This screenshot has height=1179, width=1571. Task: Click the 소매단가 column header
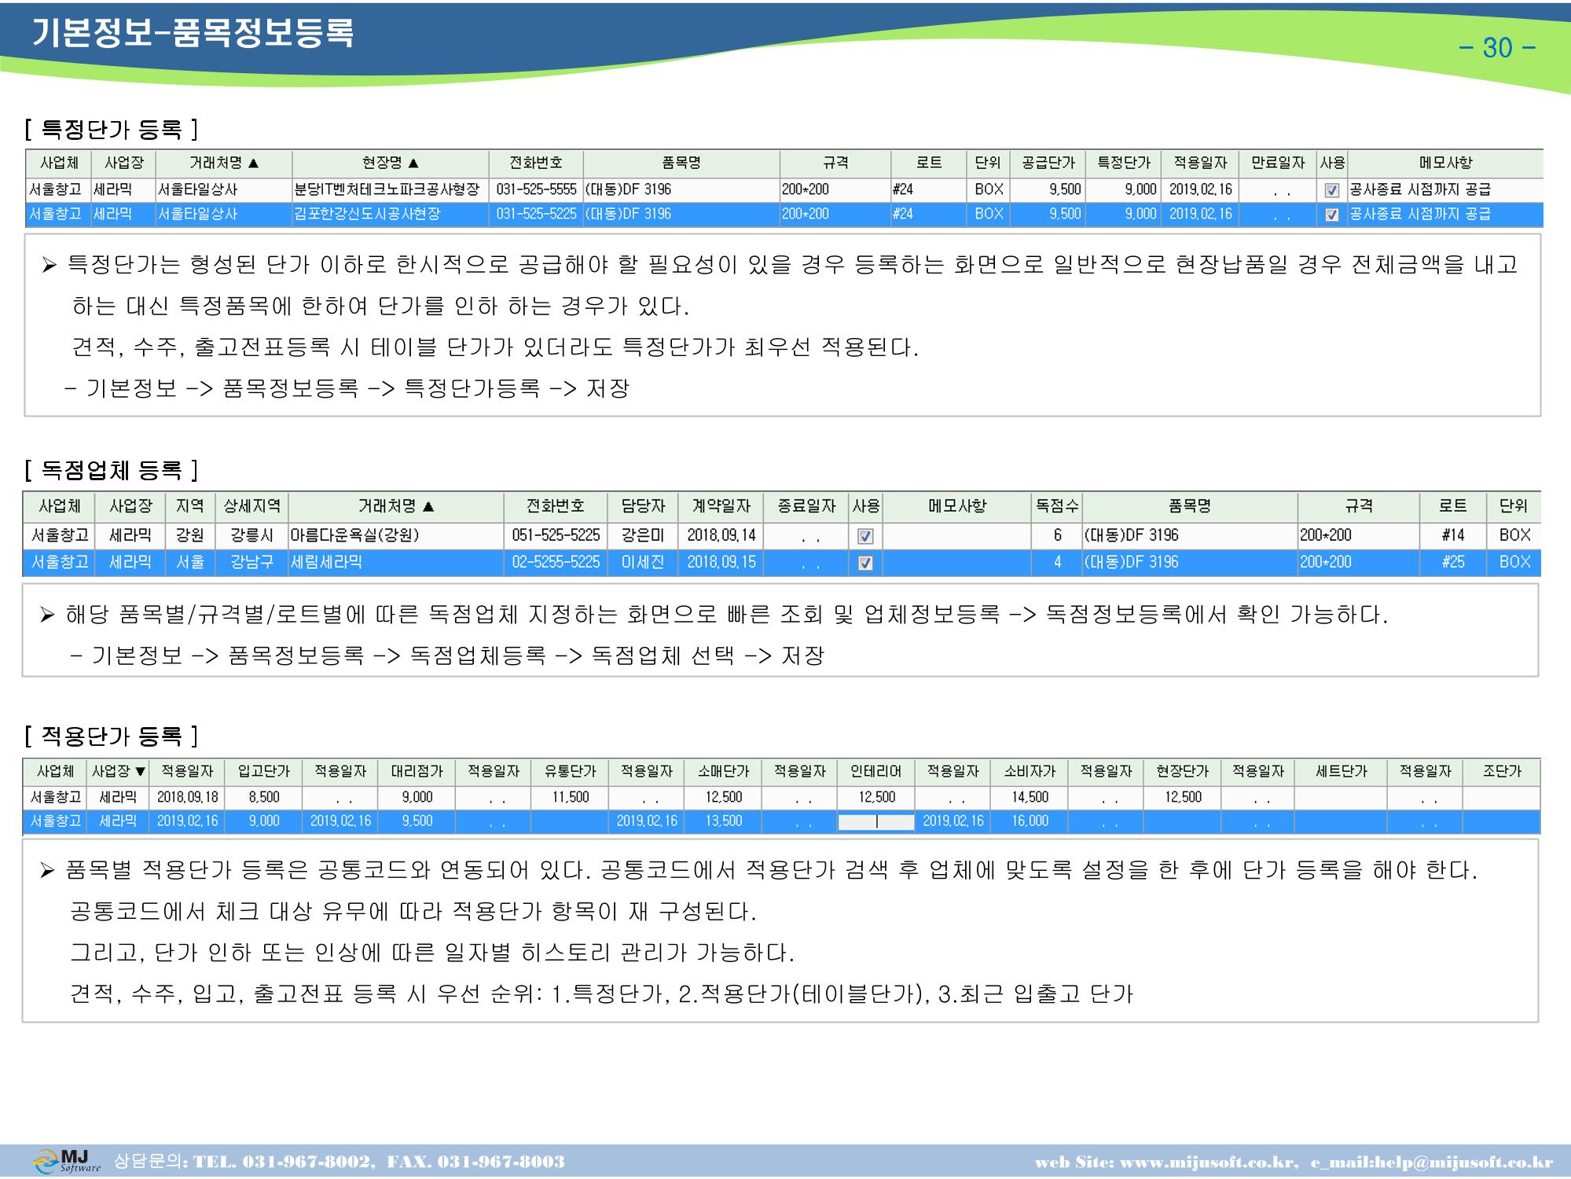[724, 772]
